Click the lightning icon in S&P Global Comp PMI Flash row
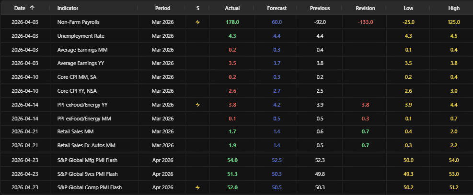Image resolution: width=473 pixels, height=195 pixels. pos(197,187)
